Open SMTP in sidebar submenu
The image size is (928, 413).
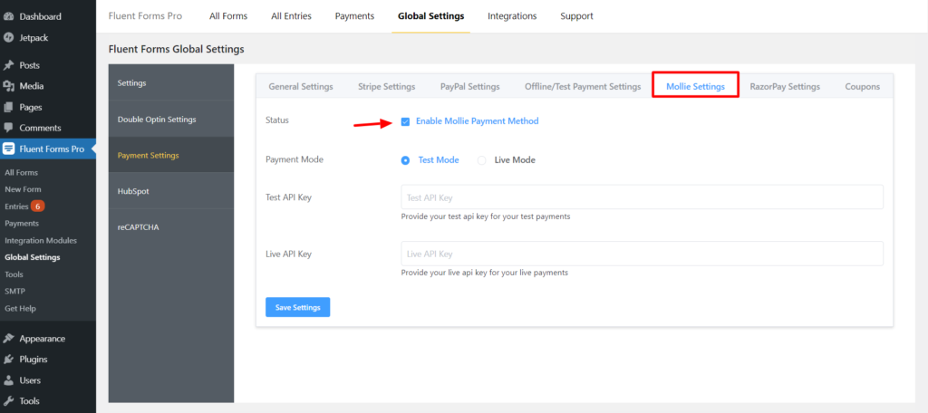(x=14, y=291)
